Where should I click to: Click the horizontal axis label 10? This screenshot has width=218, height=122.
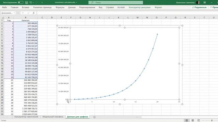click(114, 102)
